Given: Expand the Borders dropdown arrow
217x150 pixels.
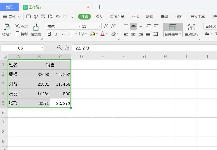Looking at the screenshot, I should (x=76, y=34).
